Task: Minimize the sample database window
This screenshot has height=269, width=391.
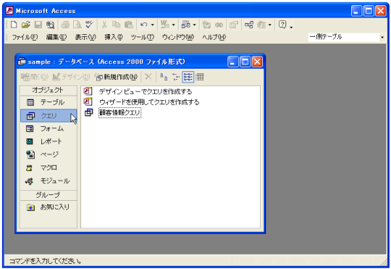Action: (x=233, y=62)
